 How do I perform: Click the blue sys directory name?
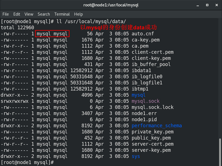[136, 156]
